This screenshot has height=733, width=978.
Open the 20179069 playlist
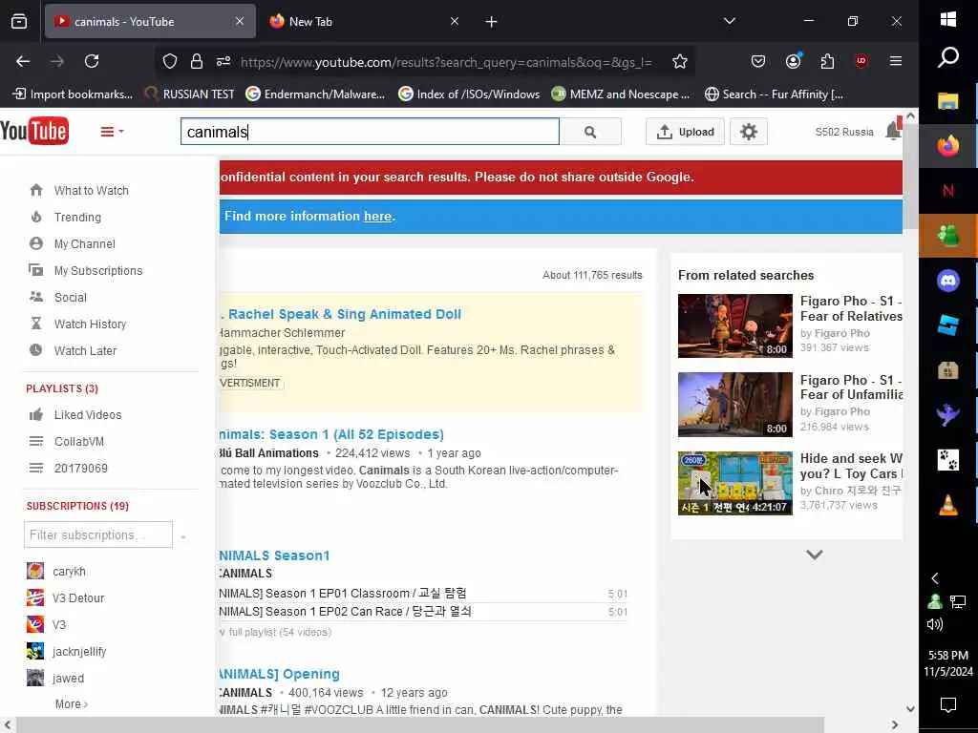click(x=80, y=468)
